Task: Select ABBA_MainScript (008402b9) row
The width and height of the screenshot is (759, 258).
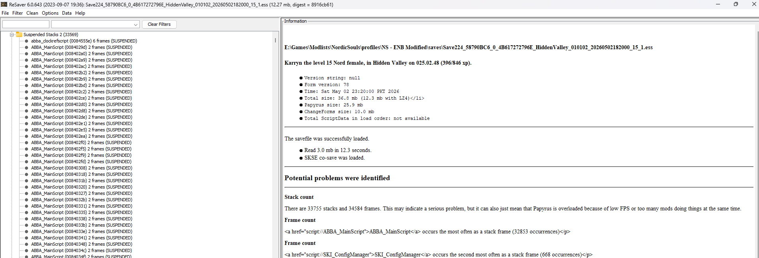Action: click(x=82, y=79)
